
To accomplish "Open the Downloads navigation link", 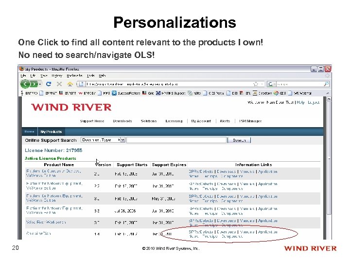I will tap(122, 121).
